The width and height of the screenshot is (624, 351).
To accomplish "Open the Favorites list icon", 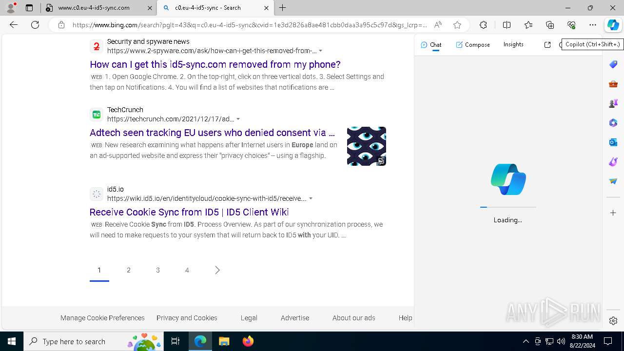I will click(528, 25).
